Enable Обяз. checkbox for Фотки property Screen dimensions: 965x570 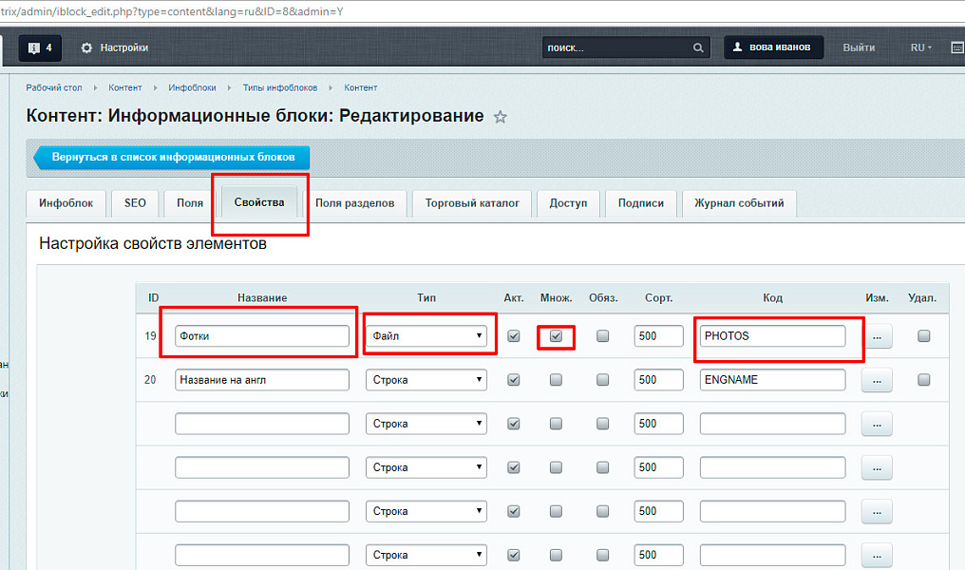[x=602, y=336]
